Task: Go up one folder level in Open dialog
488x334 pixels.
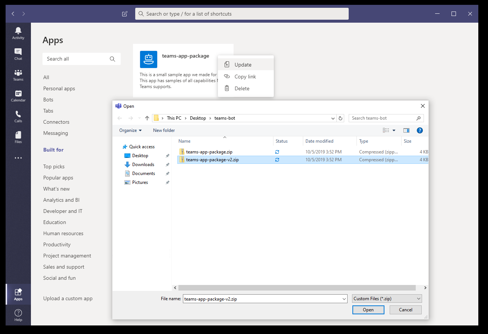Action: tap(147, 118)
